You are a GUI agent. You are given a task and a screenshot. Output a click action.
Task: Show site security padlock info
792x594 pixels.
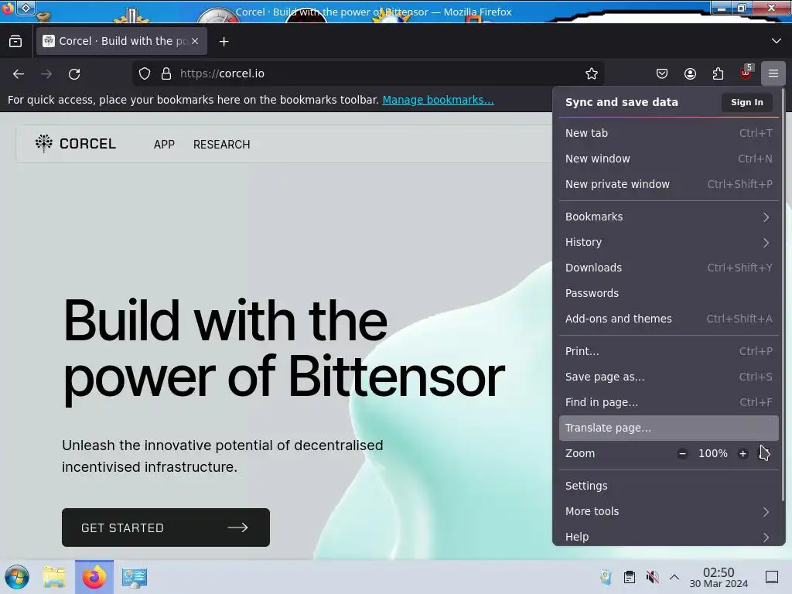[x=166, y=73]
